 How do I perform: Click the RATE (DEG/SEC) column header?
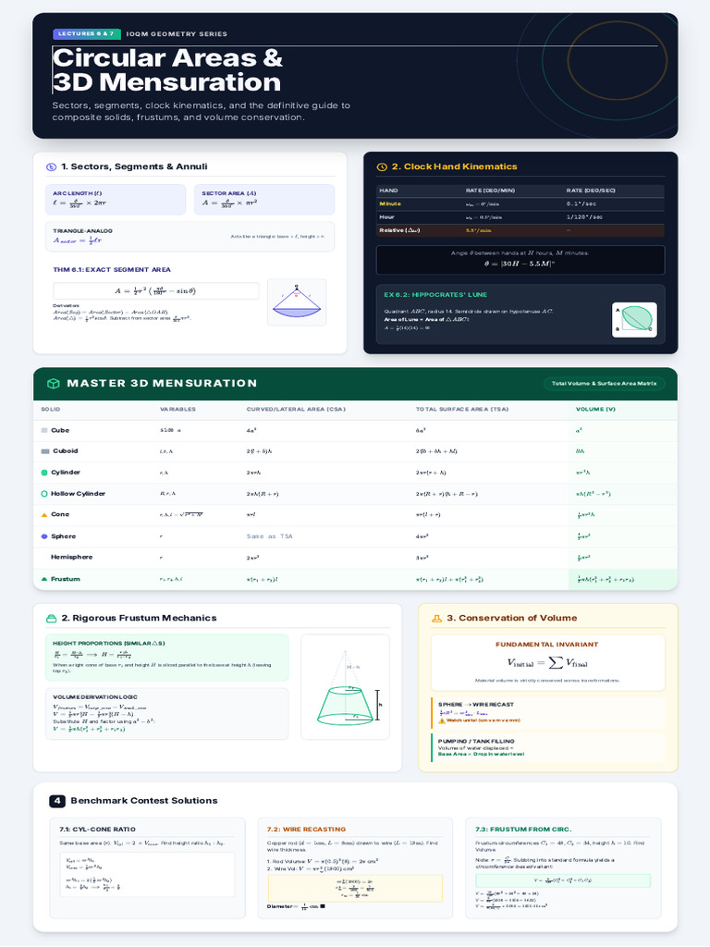point(591,191)
